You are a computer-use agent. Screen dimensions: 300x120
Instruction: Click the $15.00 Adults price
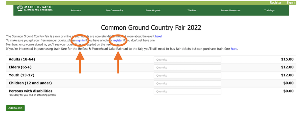287,59
